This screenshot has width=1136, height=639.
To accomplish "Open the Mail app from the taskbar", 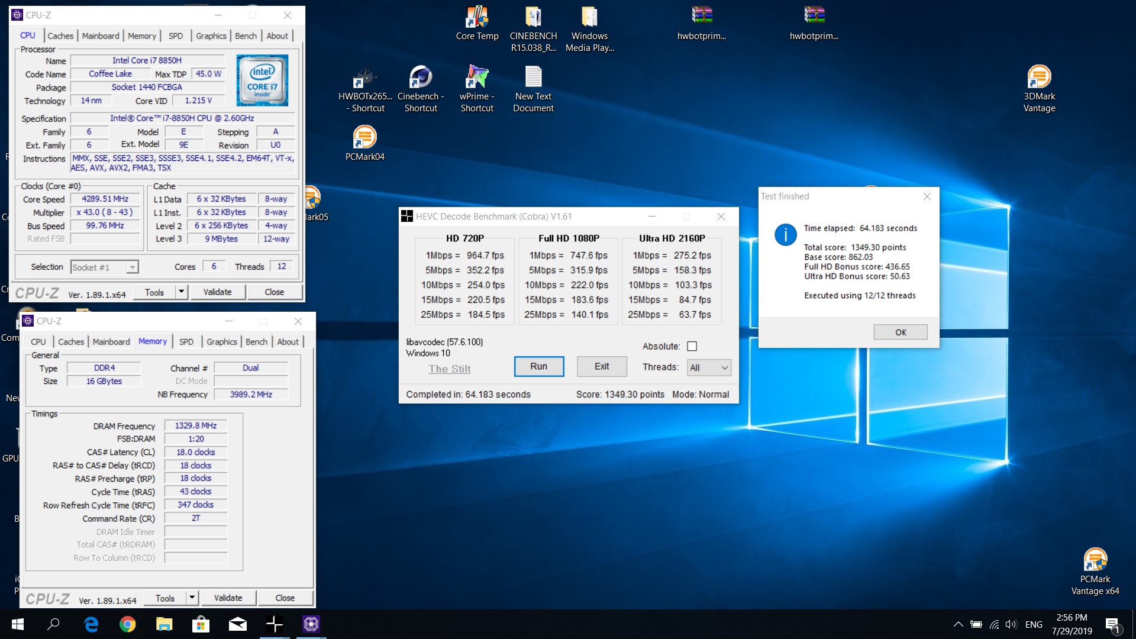I will point(237,624).
